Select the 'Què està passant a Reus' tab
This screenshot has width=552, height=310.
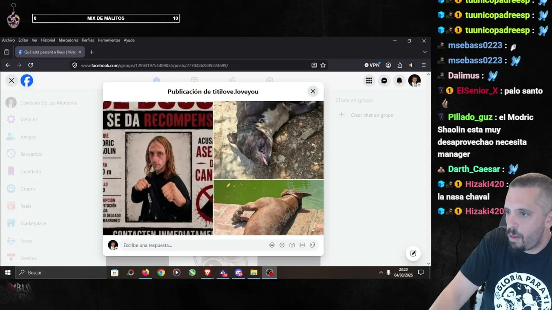click(50, 52)
